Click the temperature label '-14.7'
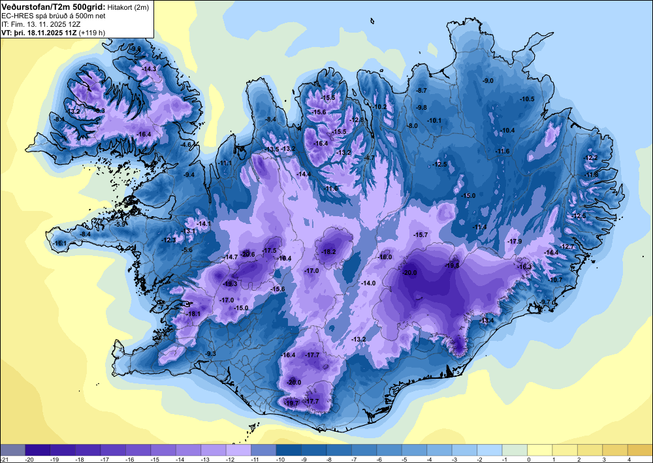The width and height of the screenshot is (653, 463). point(231,257)
